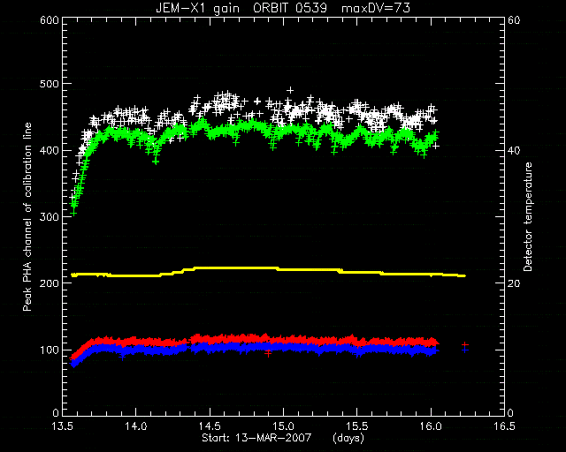The height and width of the screenshot is (452, 566).
Task: Select the 500 tick label on left axis
Action: (x=50, y=84)
